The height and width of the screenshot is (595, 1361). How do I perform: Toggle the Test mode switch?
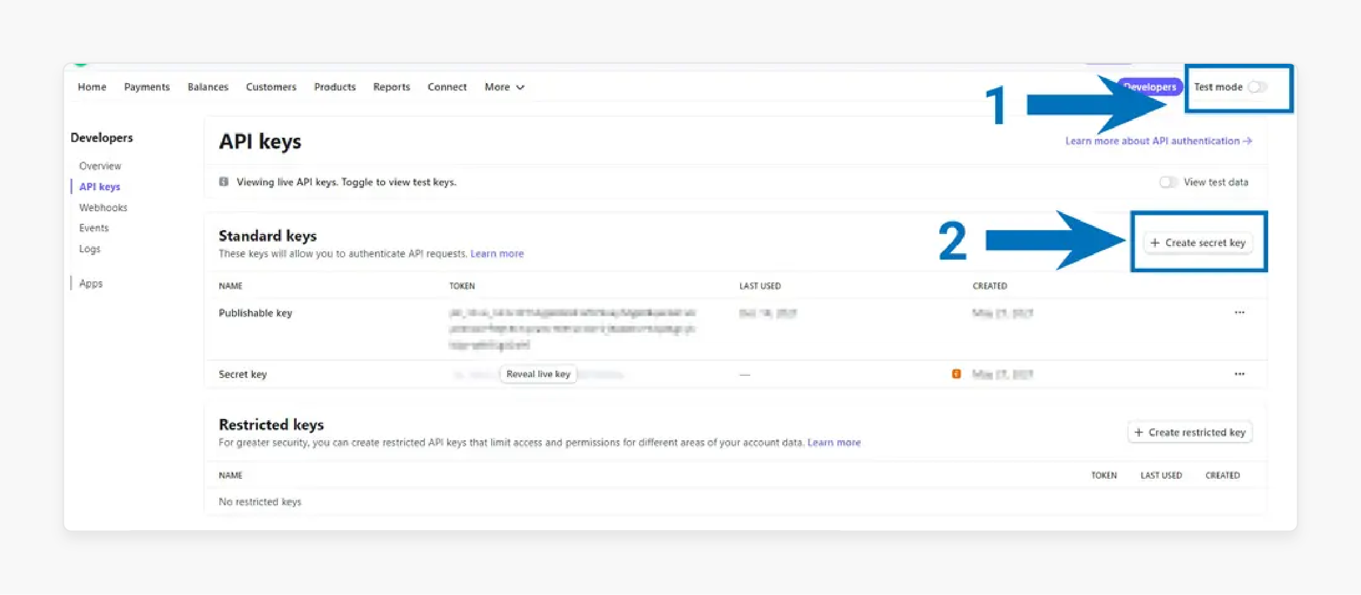click(1257, 87)
